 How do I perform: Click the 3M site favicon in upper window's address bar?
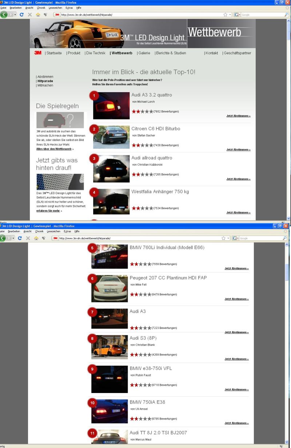click(56, 15)
